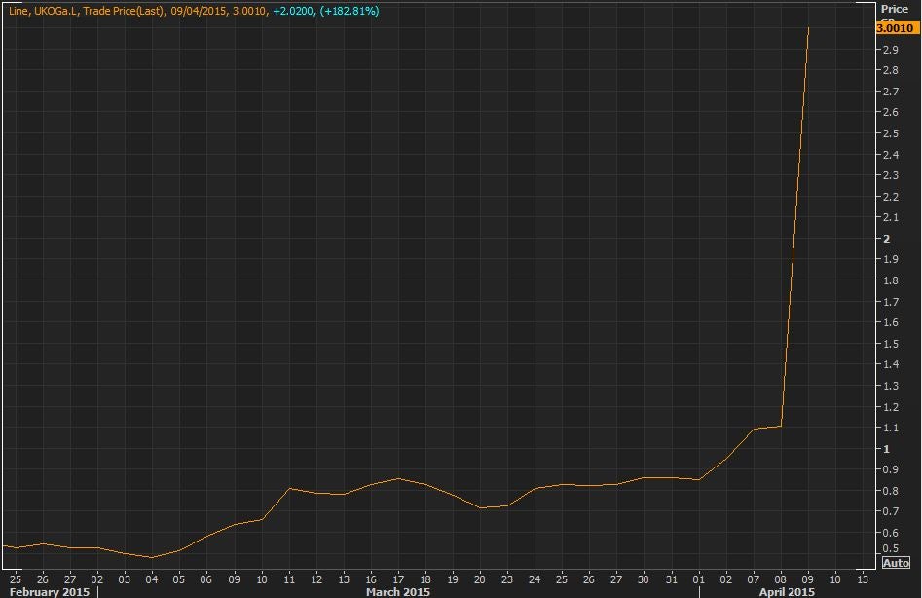Click the 18 date tick label
Screen dimensions: 922x598
(x=425, y=579)
